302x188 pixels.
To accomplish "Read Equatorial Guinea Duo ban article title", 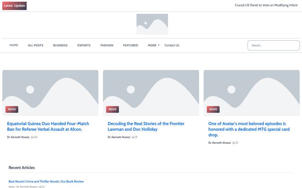I will pos(48,127).
